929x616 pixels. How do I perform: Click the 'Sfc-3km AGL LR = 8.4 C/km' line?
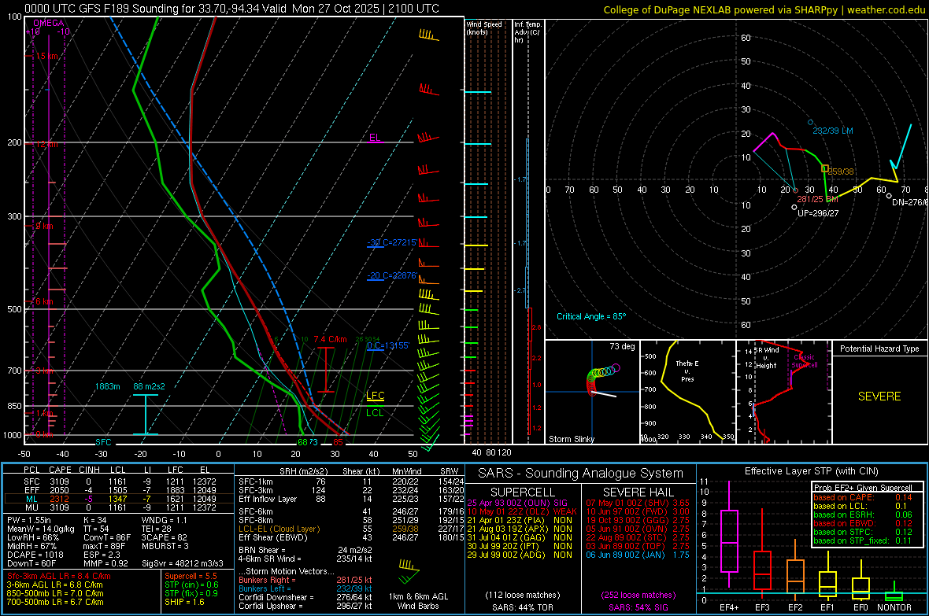(59, 576)
